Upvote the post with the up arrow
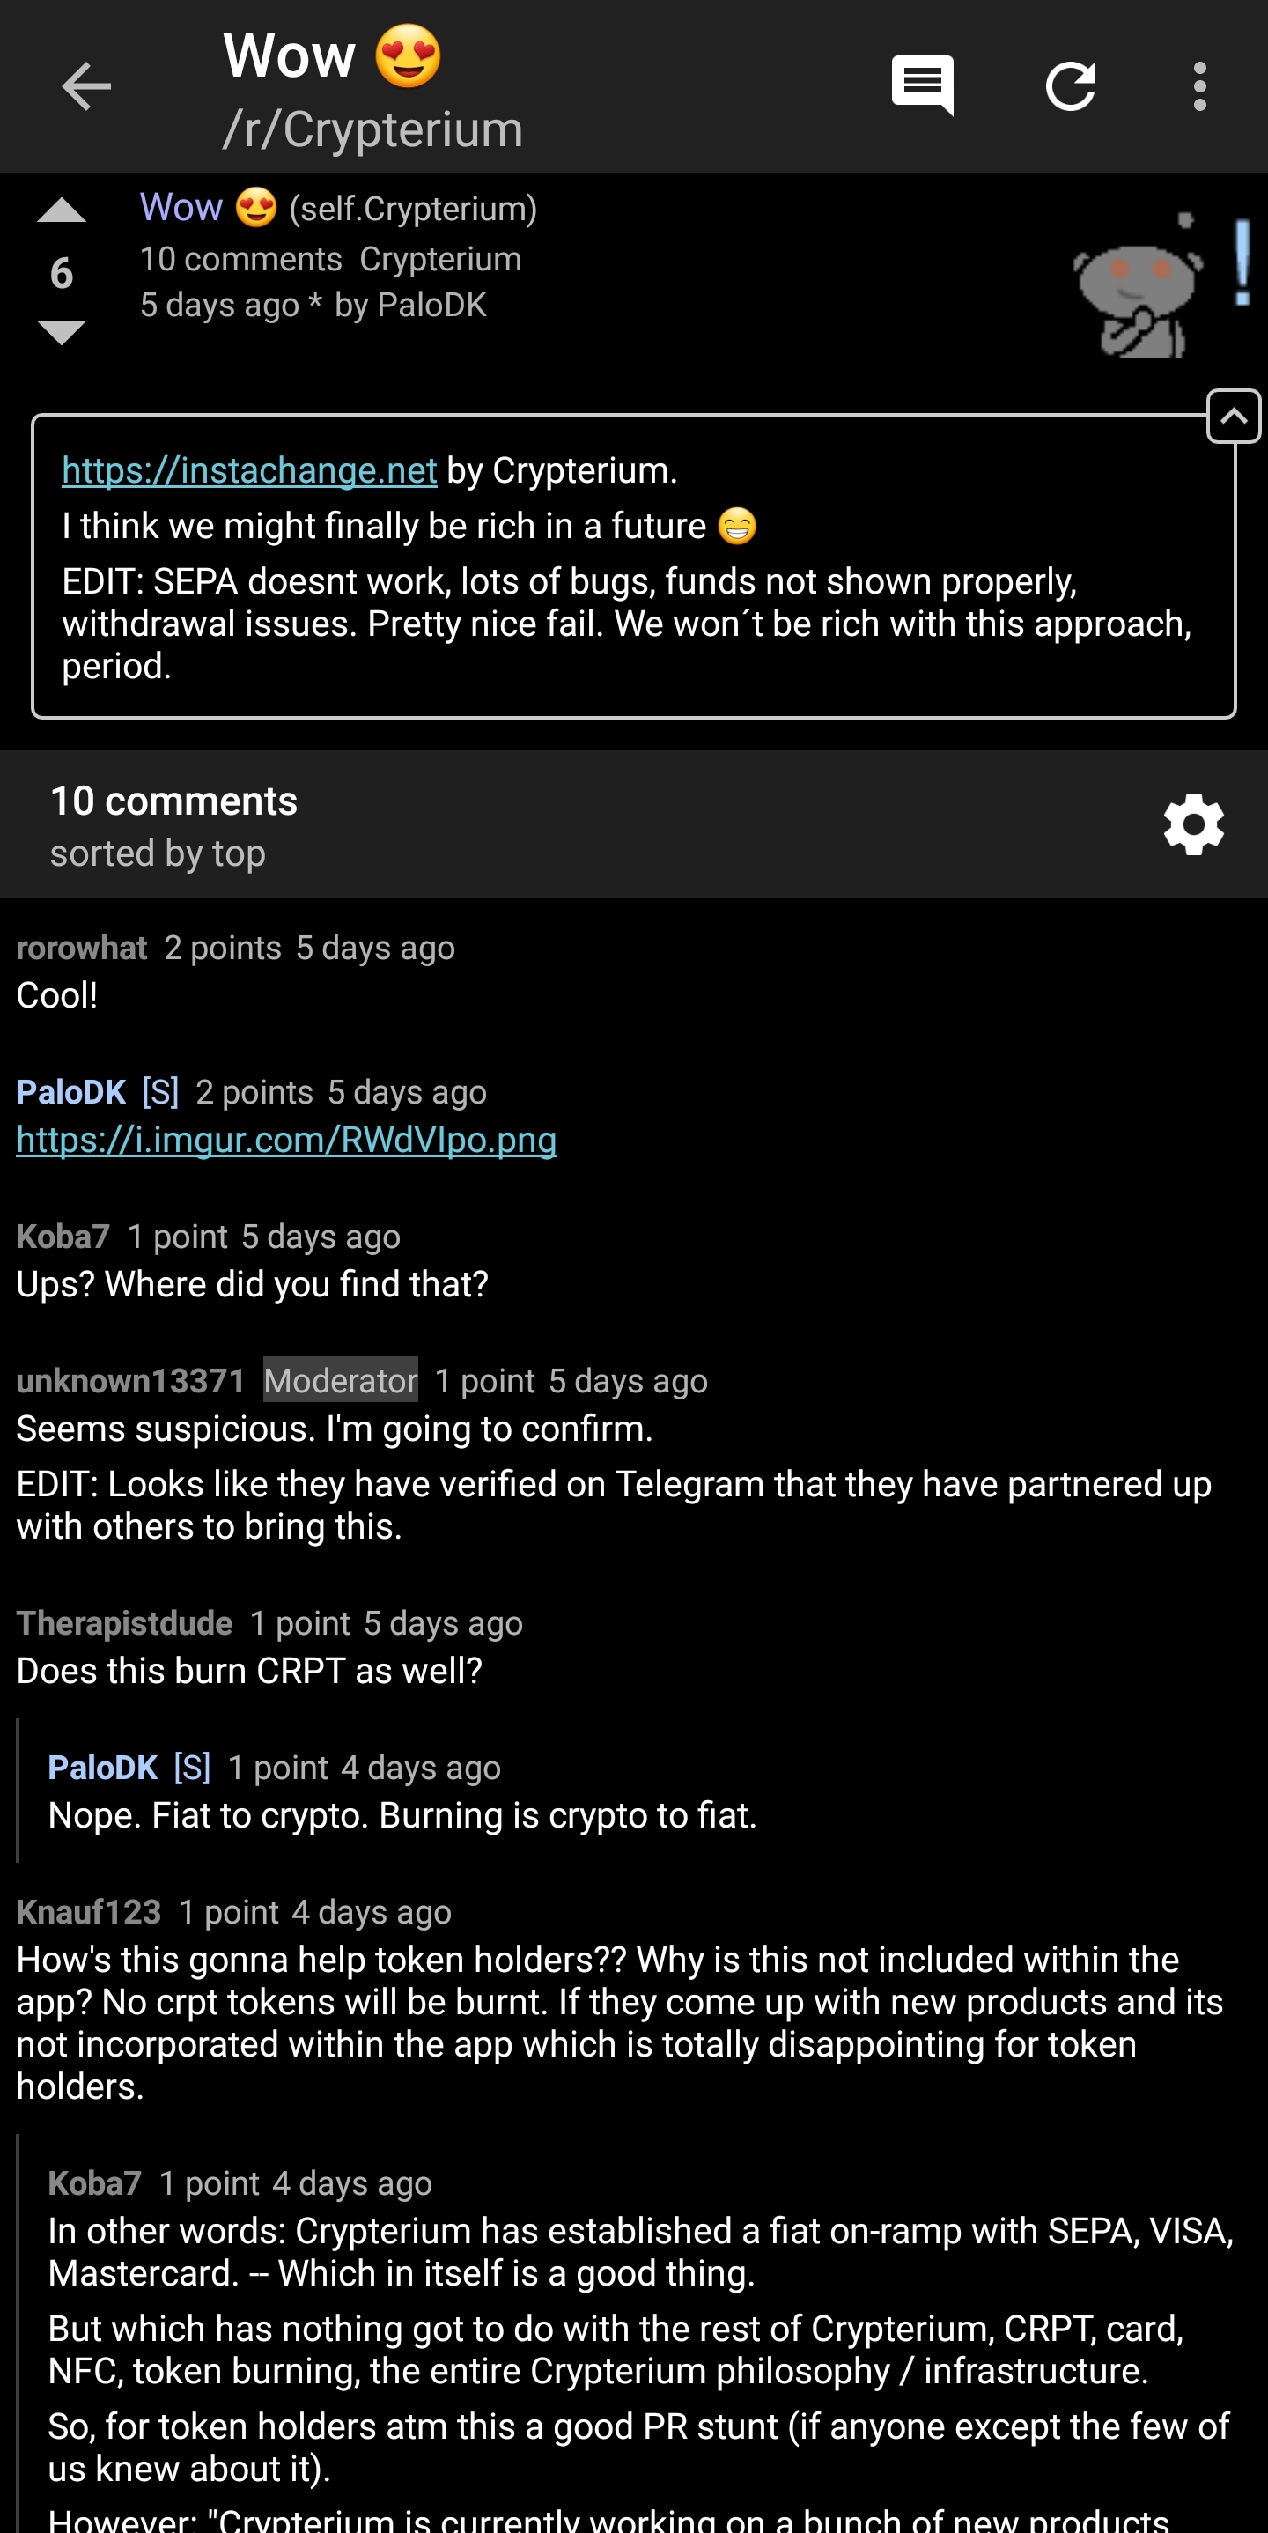 click(x=61, y=211)
